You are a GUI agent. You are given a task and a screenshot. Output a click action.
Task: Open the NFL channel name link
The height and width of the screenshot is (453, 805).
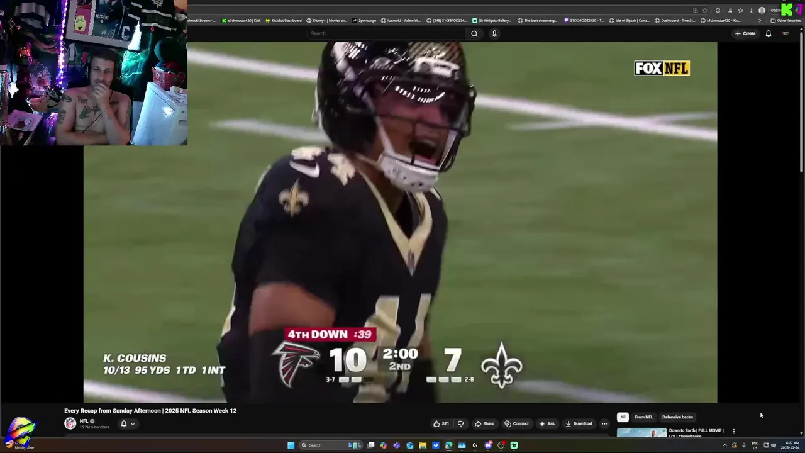(84, 421)
